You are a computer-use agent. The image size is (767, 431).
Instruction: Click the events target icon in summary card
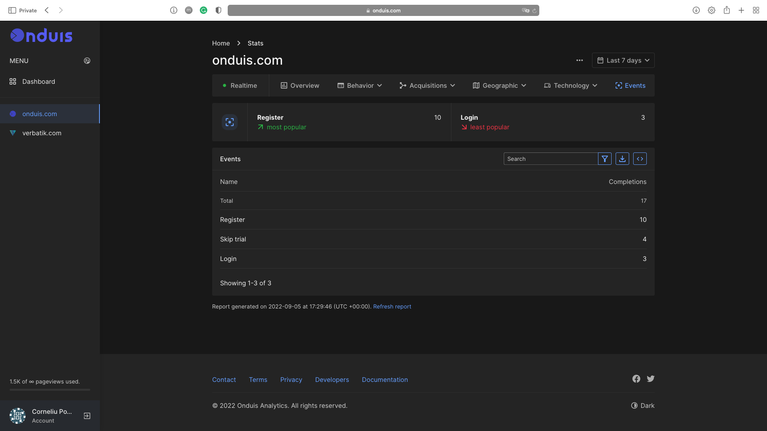pos(230,122)
